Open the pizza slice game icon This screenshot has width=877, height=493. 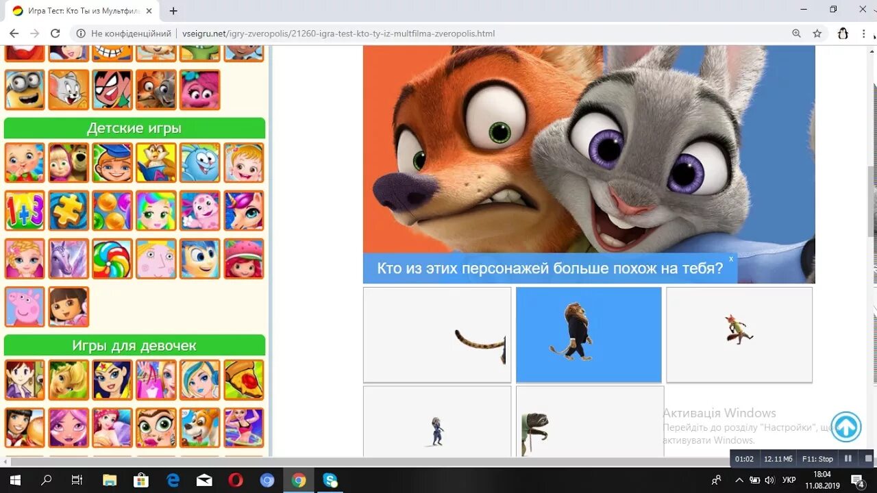[244, 380]
